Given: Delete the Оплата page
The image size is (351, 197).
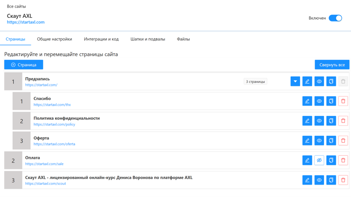Looking at the screenshot, I should click(343, 160).
